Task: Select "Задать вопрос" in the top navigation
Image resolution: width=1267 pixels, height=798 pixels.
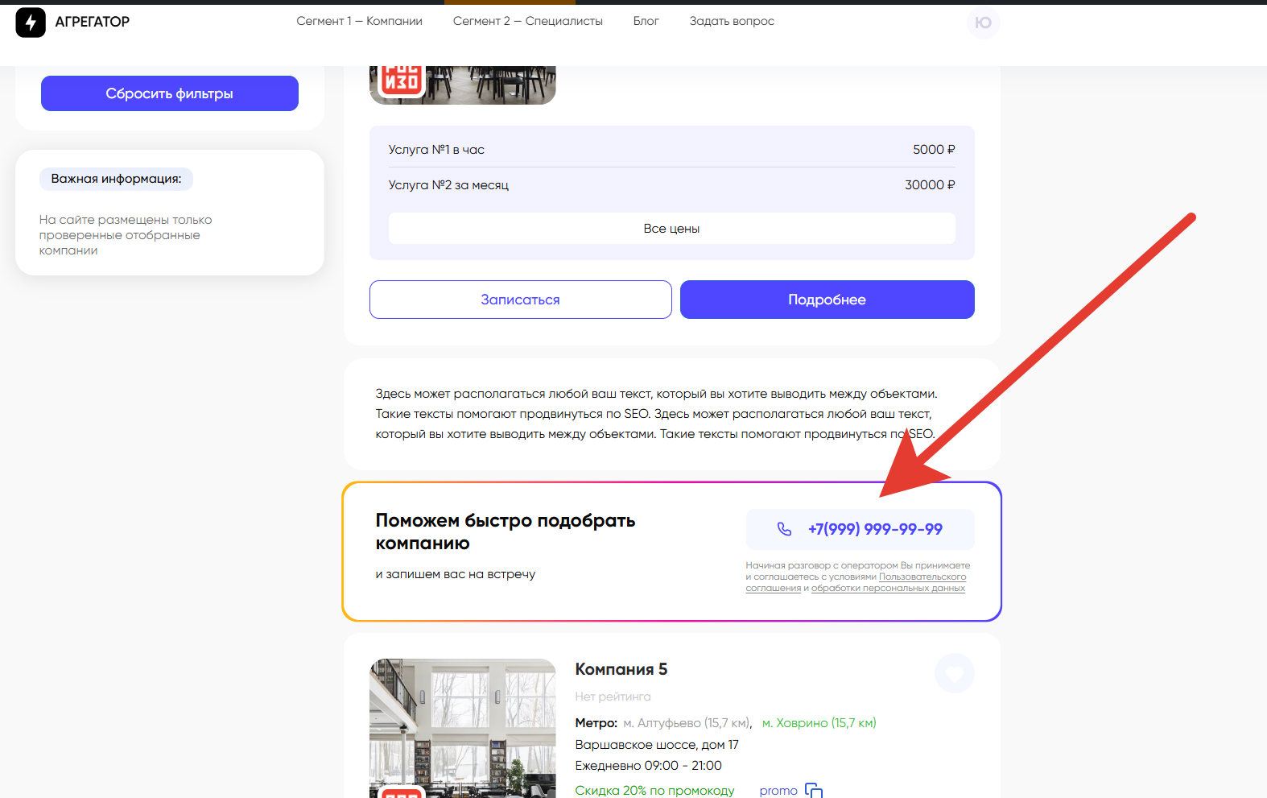Action: pos(731,21)
